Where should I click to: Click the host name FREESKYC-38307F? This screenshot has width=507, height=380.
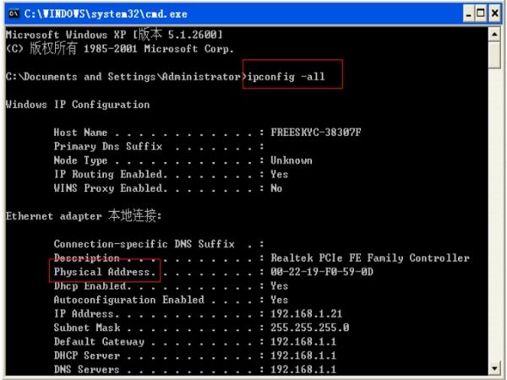[315, 133]
